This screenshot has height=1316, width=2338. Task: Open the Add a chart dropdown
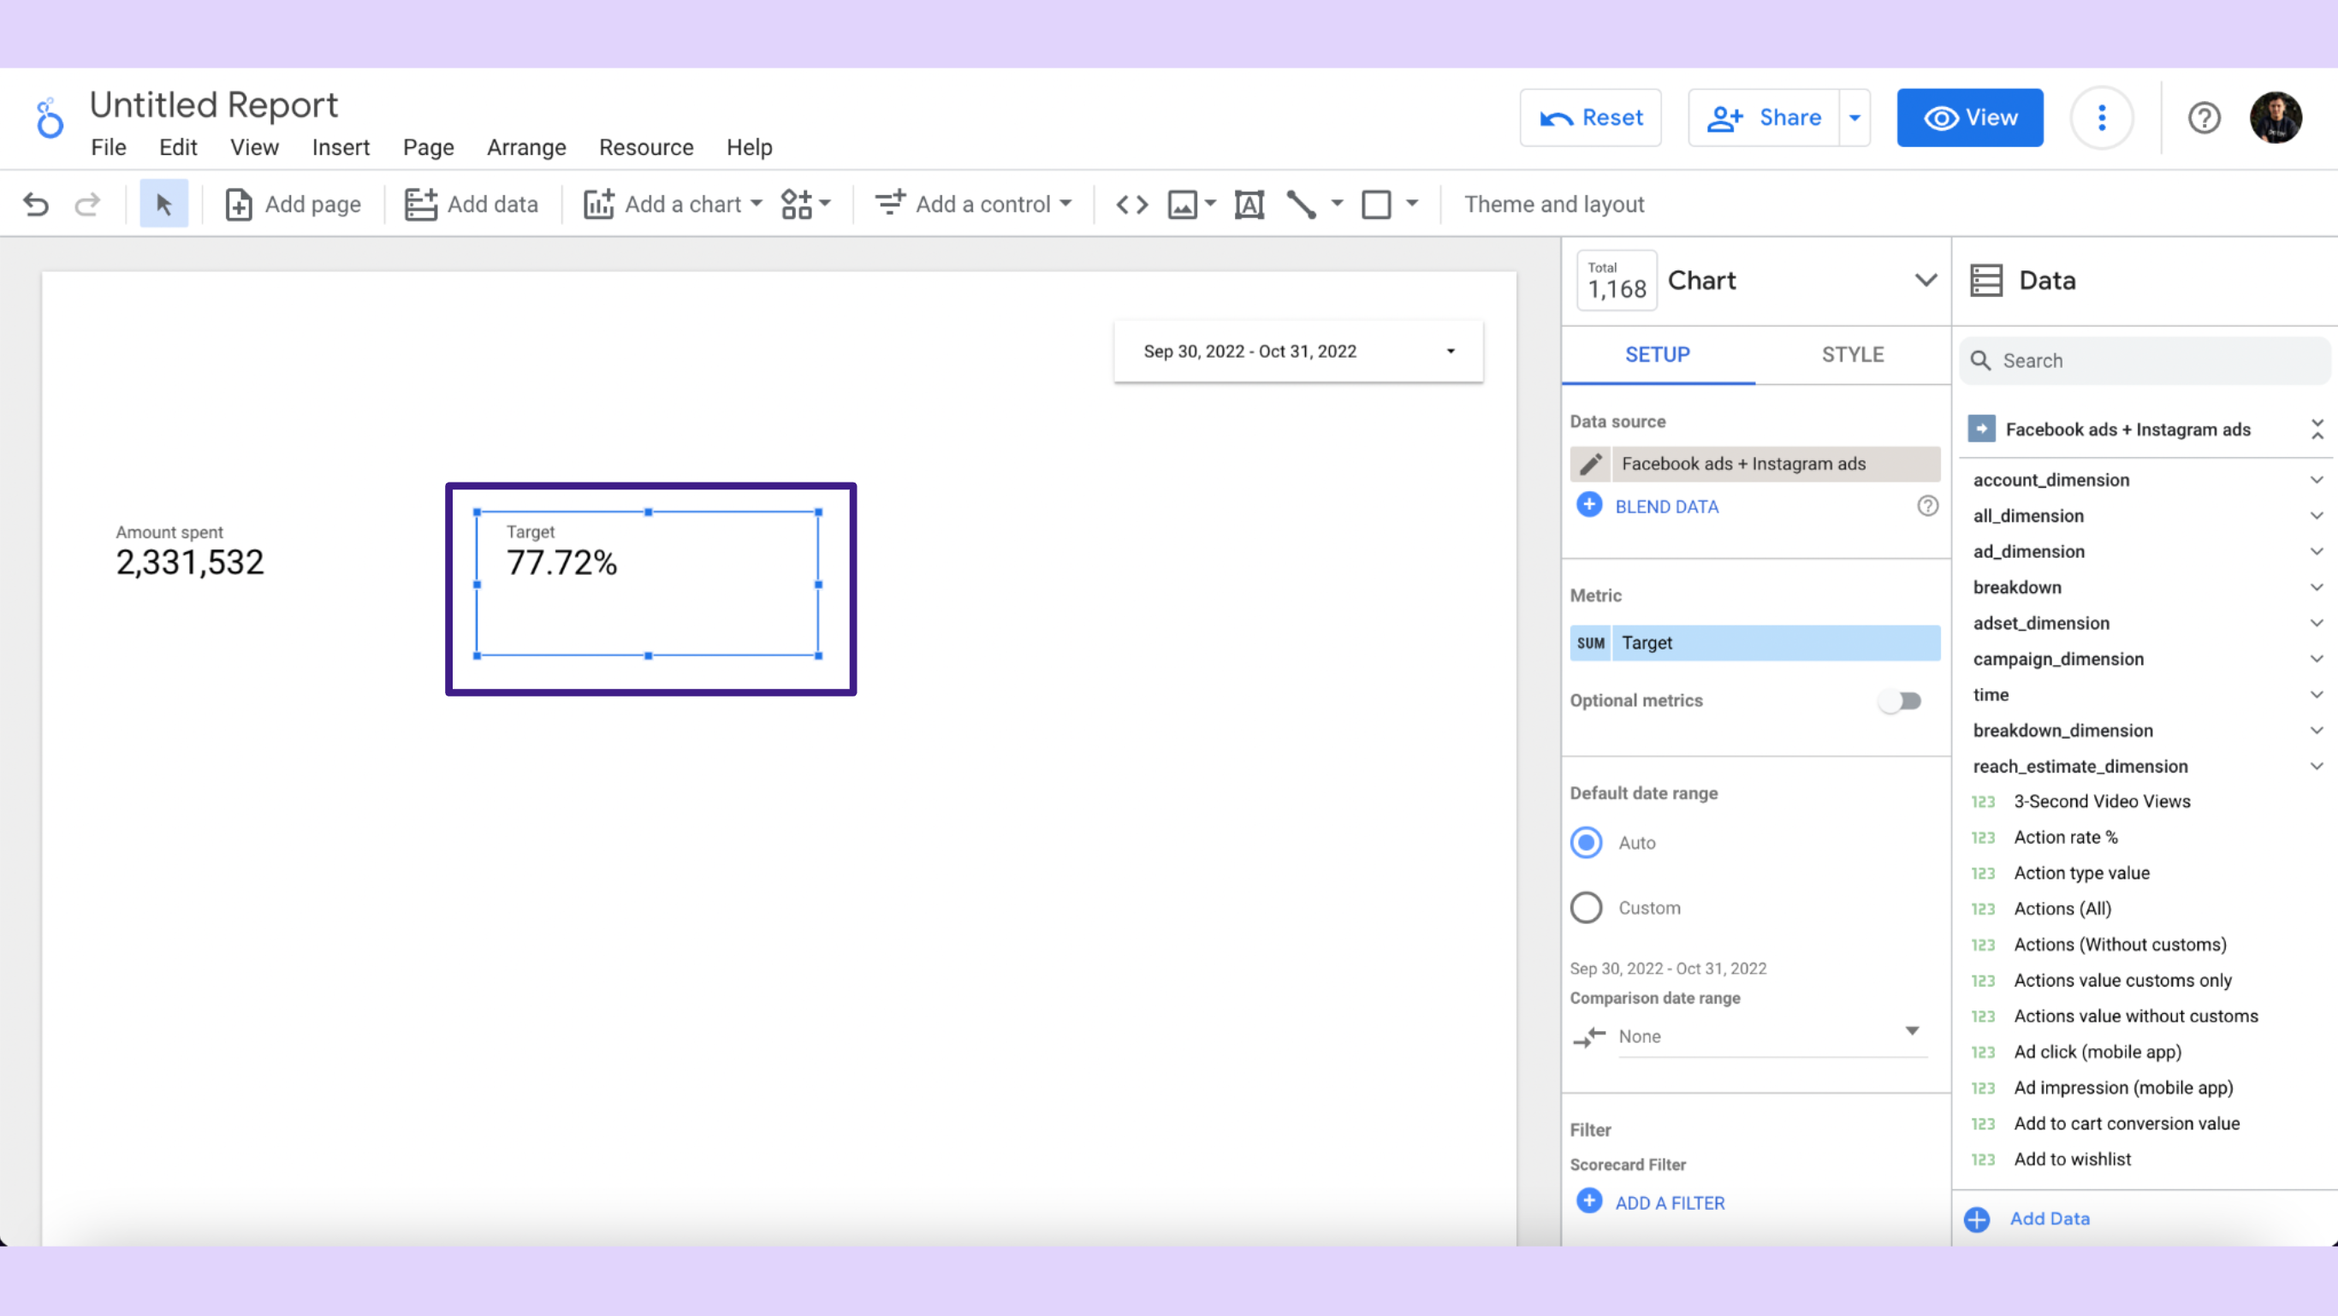673,205
